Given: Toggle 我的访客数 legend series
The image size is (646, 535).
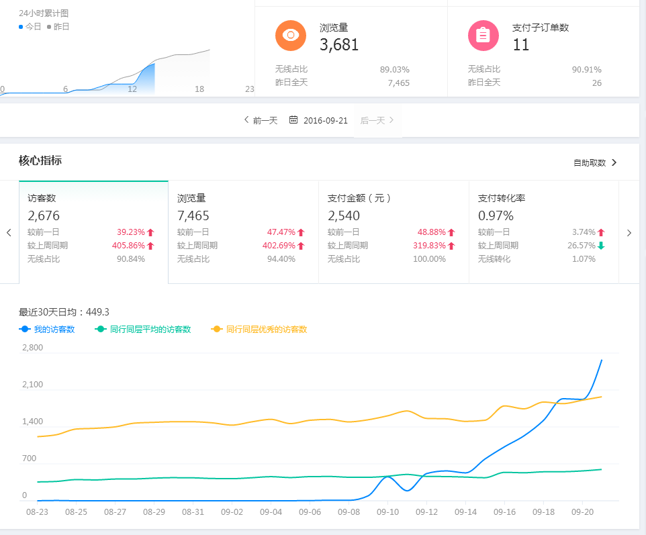Looking at the screenshot, I should [x=47, y=329].
